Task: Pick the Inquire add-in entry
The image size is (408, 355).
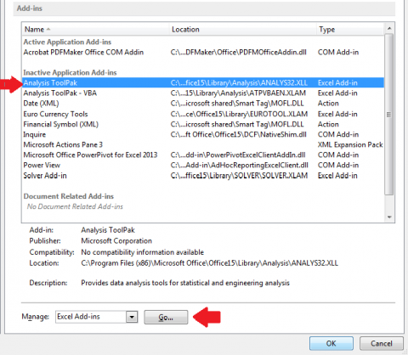Action: coord(203,134)
